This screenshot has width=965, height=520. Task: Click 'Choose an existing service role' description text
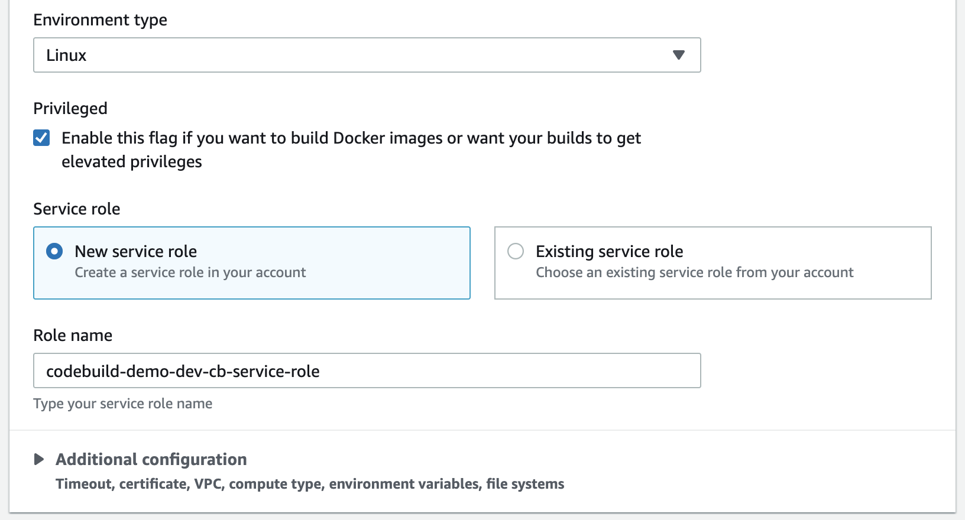695,272
